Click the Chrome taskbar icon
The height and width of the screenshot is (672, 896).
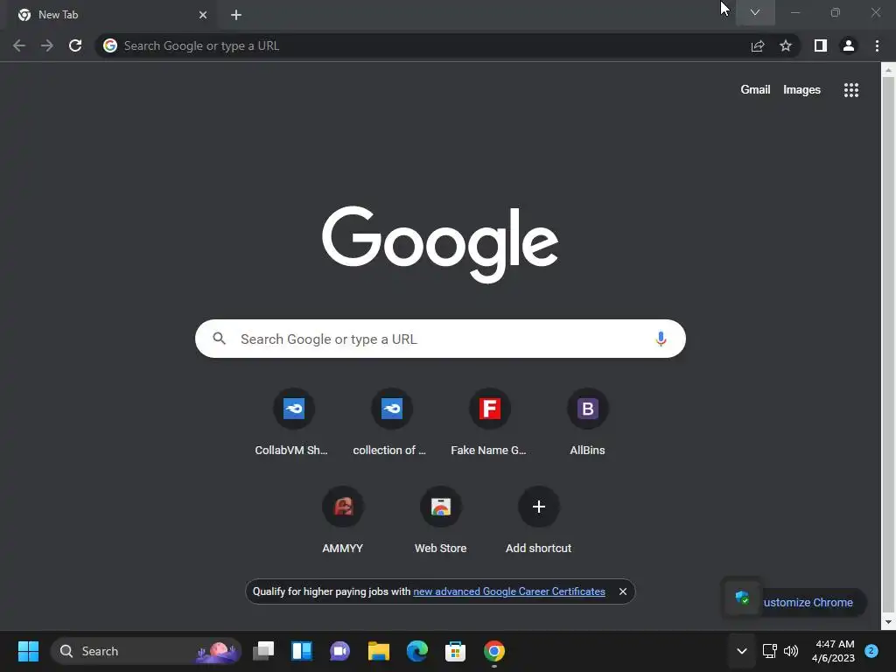494,651
